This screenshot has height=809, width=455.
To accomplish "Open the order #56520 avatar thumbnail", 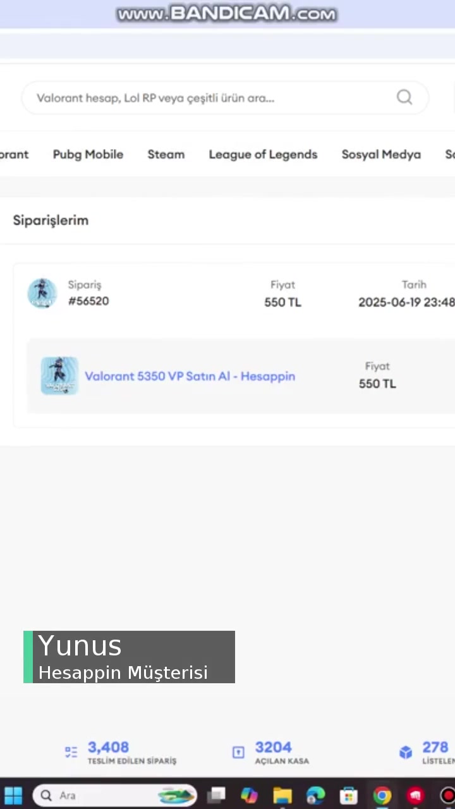I will tap(42, 293).
